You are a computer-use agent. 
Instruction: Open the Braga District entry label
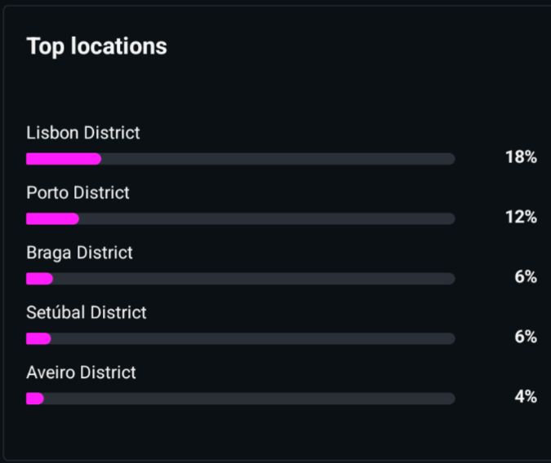click(x=79, y=253)
